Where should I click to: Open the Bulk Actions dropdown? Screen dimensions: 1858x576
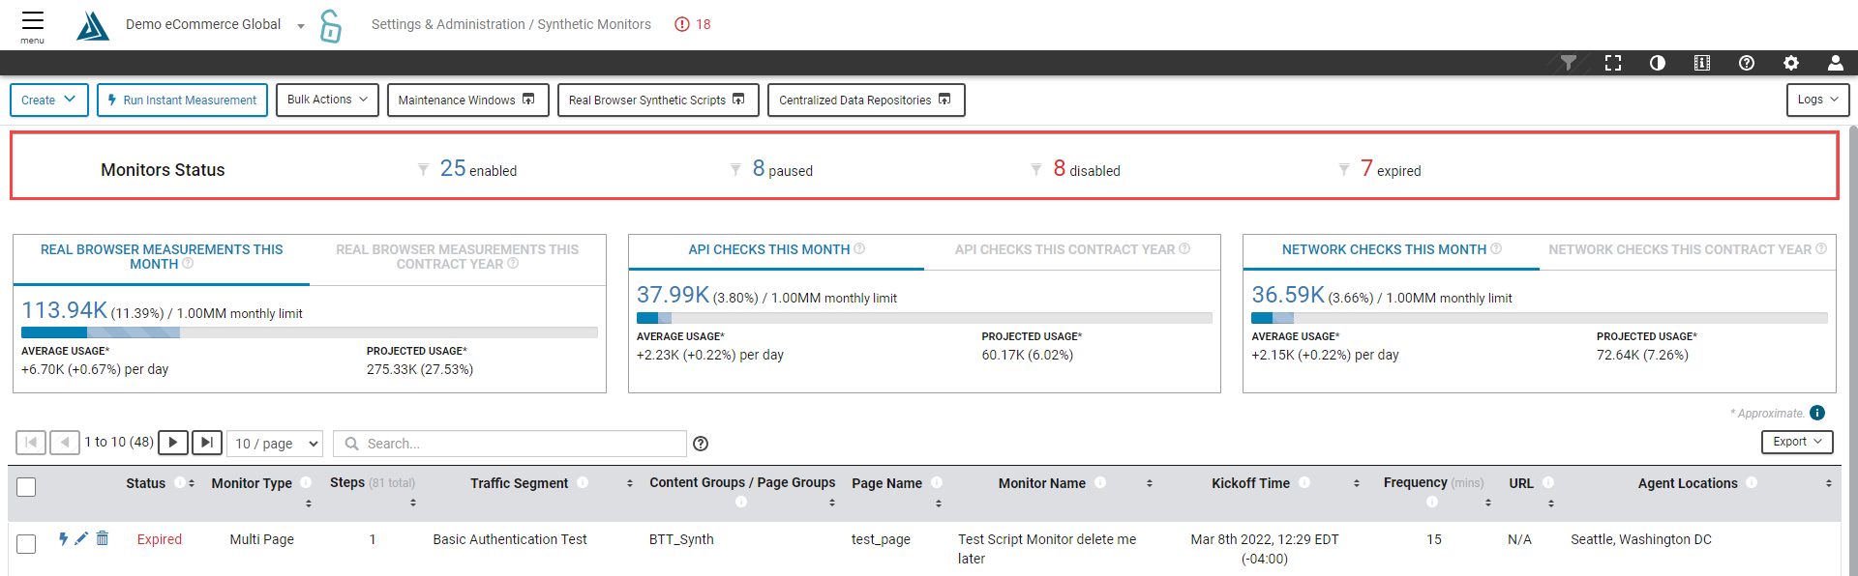(327, 100)
